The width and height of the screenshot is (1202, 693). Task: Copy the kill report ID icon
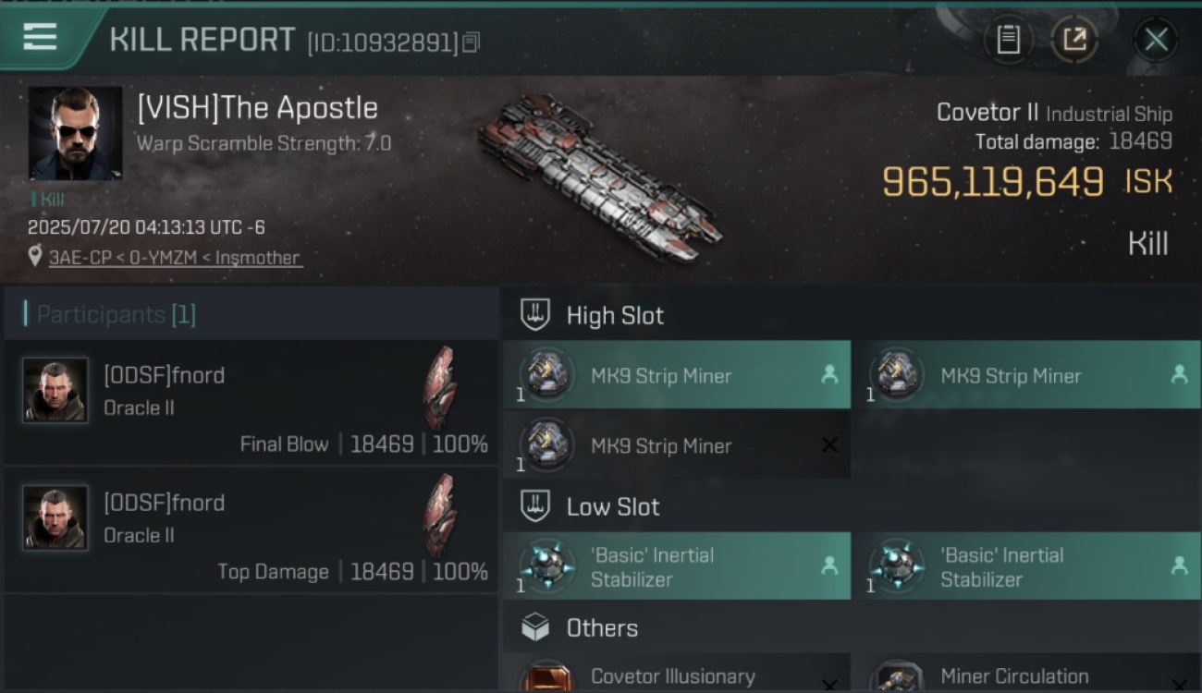pyautogui.click(x=472, y=43)
